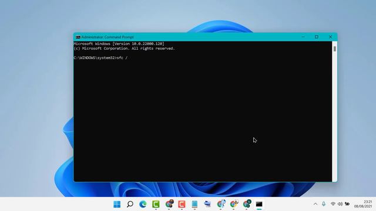The height and width of the screenshot is (211, 376).
Task: Open the green Camtasia taskbar icon
Action: [156, 204]
